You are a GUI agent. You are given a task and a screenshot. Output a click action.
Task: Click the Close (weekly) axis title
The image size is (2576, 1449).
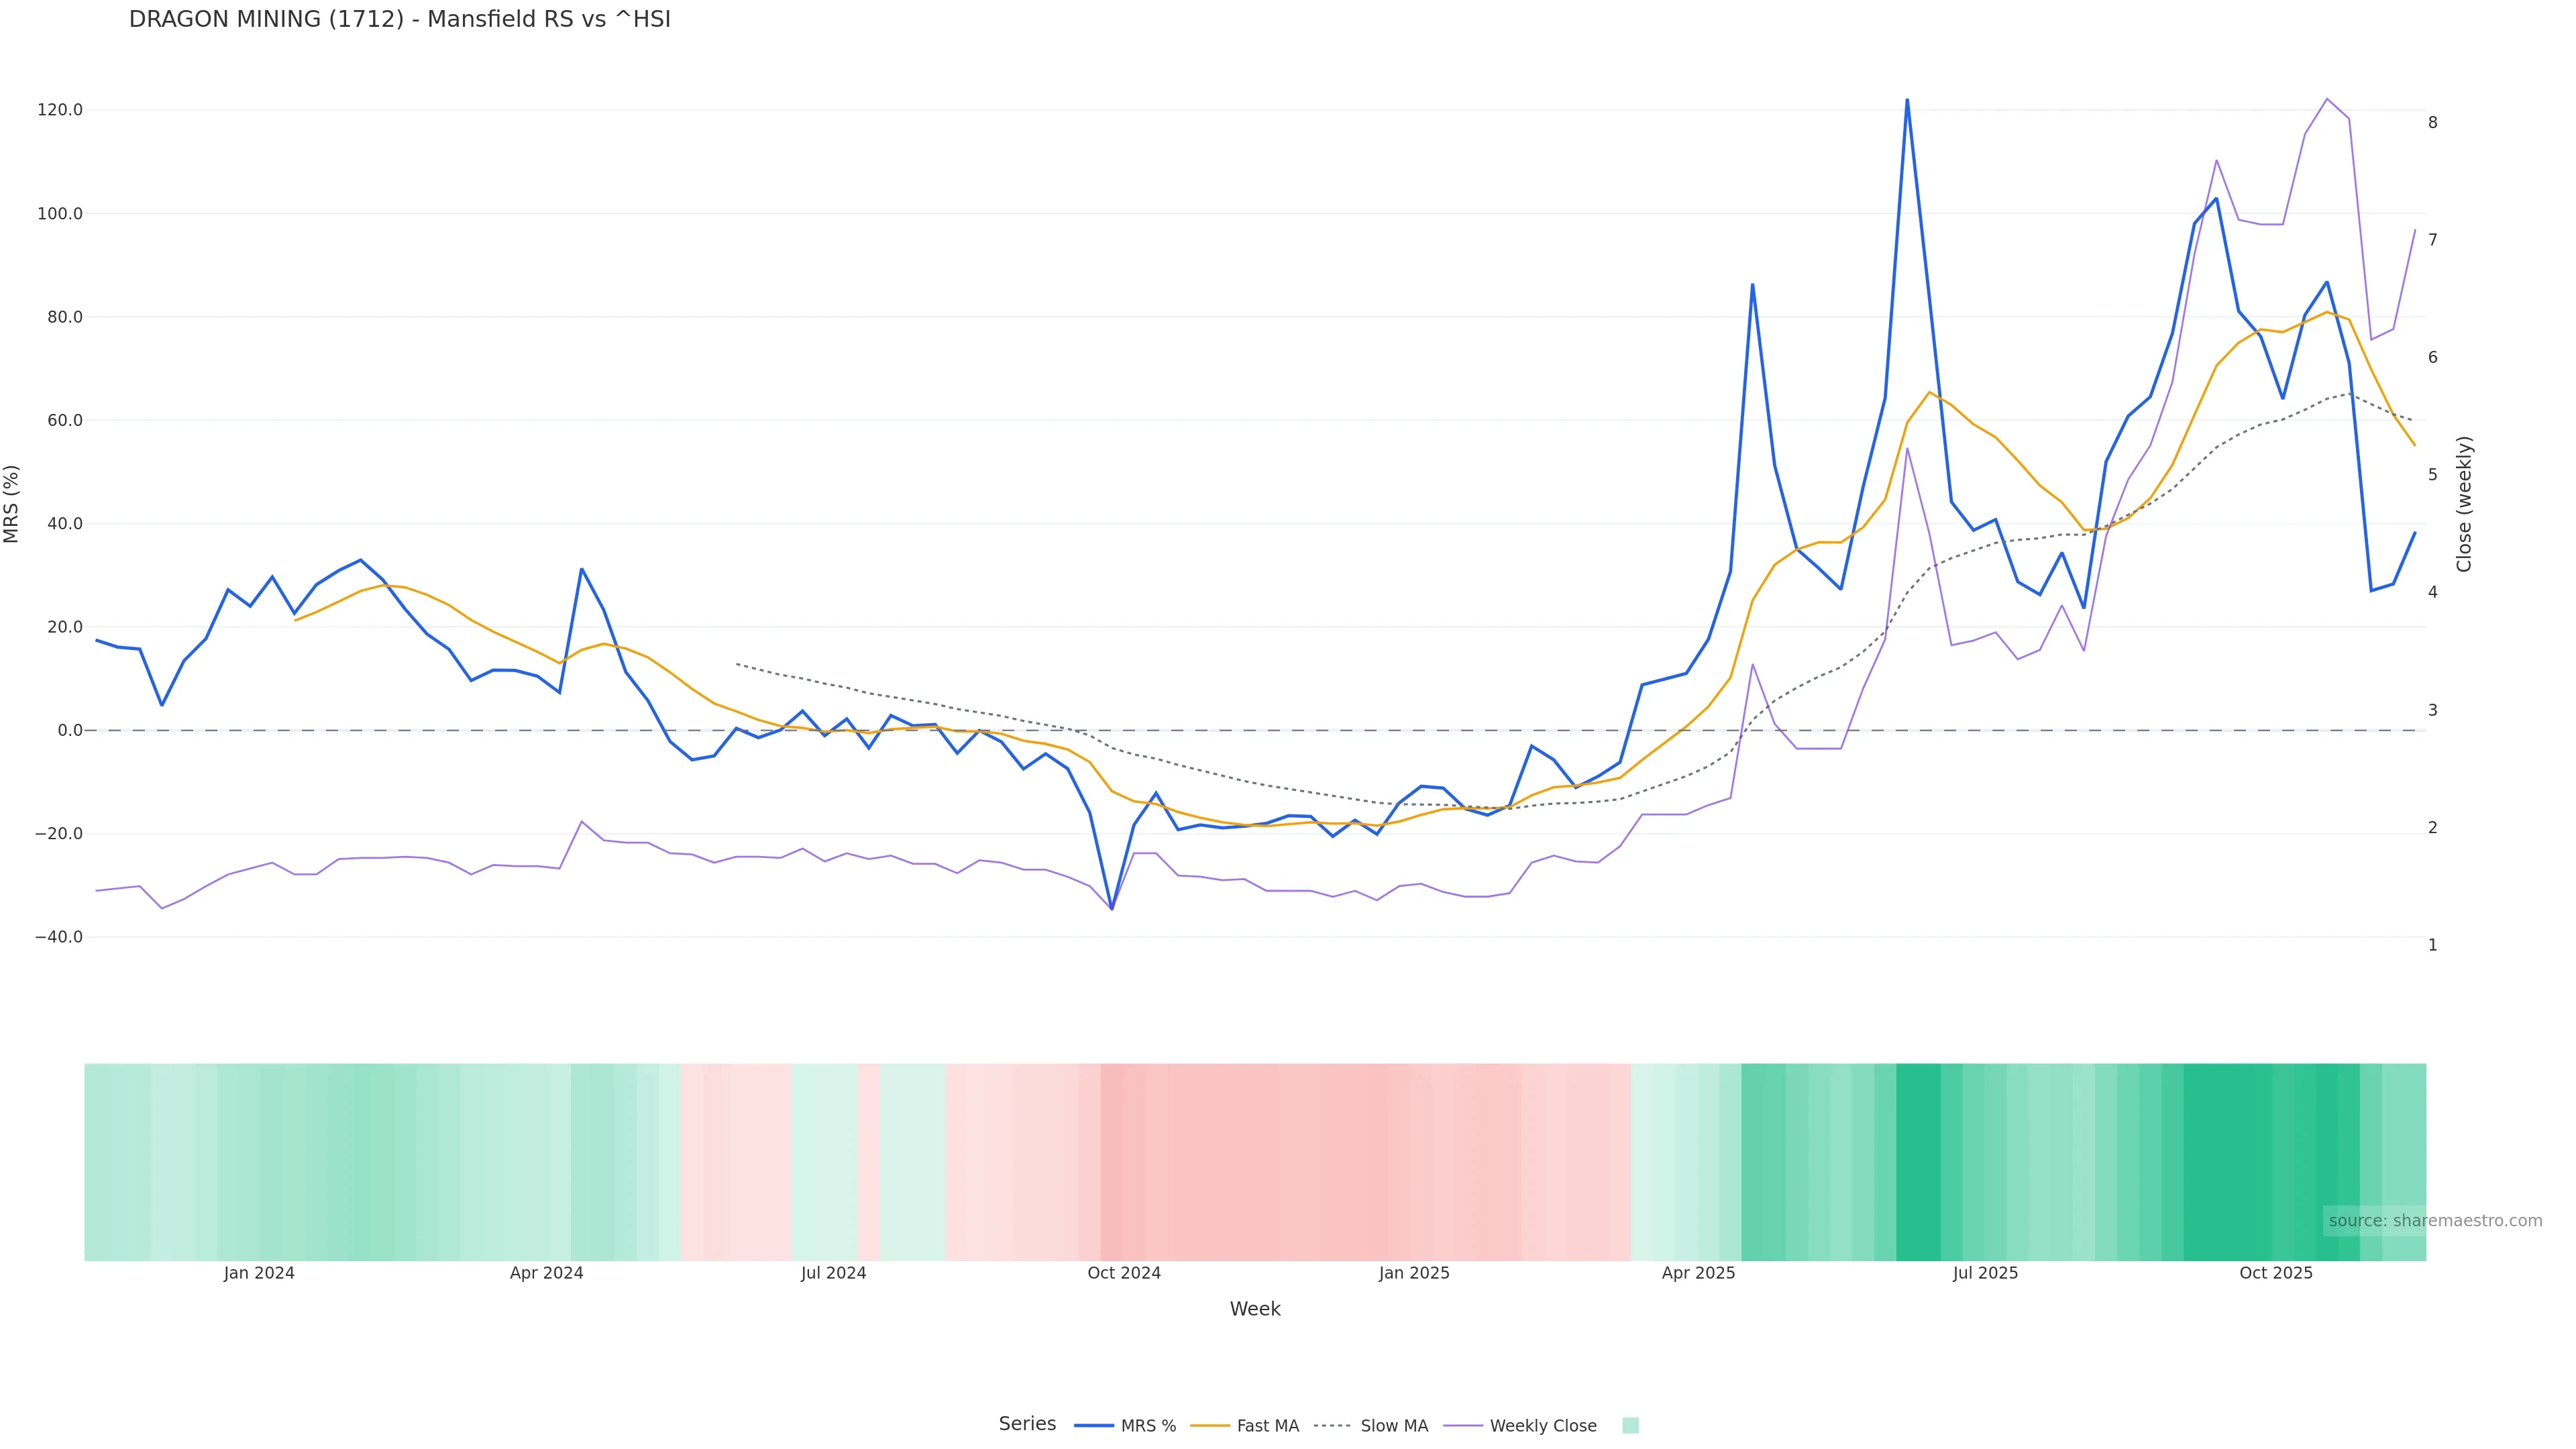tap(2464, 504)
